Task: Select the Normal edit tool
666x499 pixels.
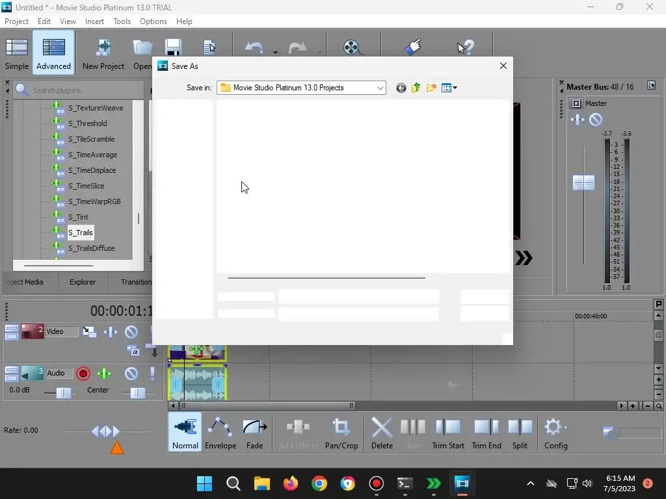Action: coord(185,433)
